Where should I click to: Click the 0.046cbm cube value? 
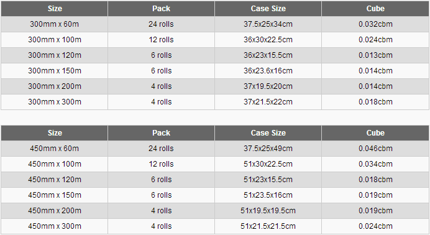[x=375, y=149]
